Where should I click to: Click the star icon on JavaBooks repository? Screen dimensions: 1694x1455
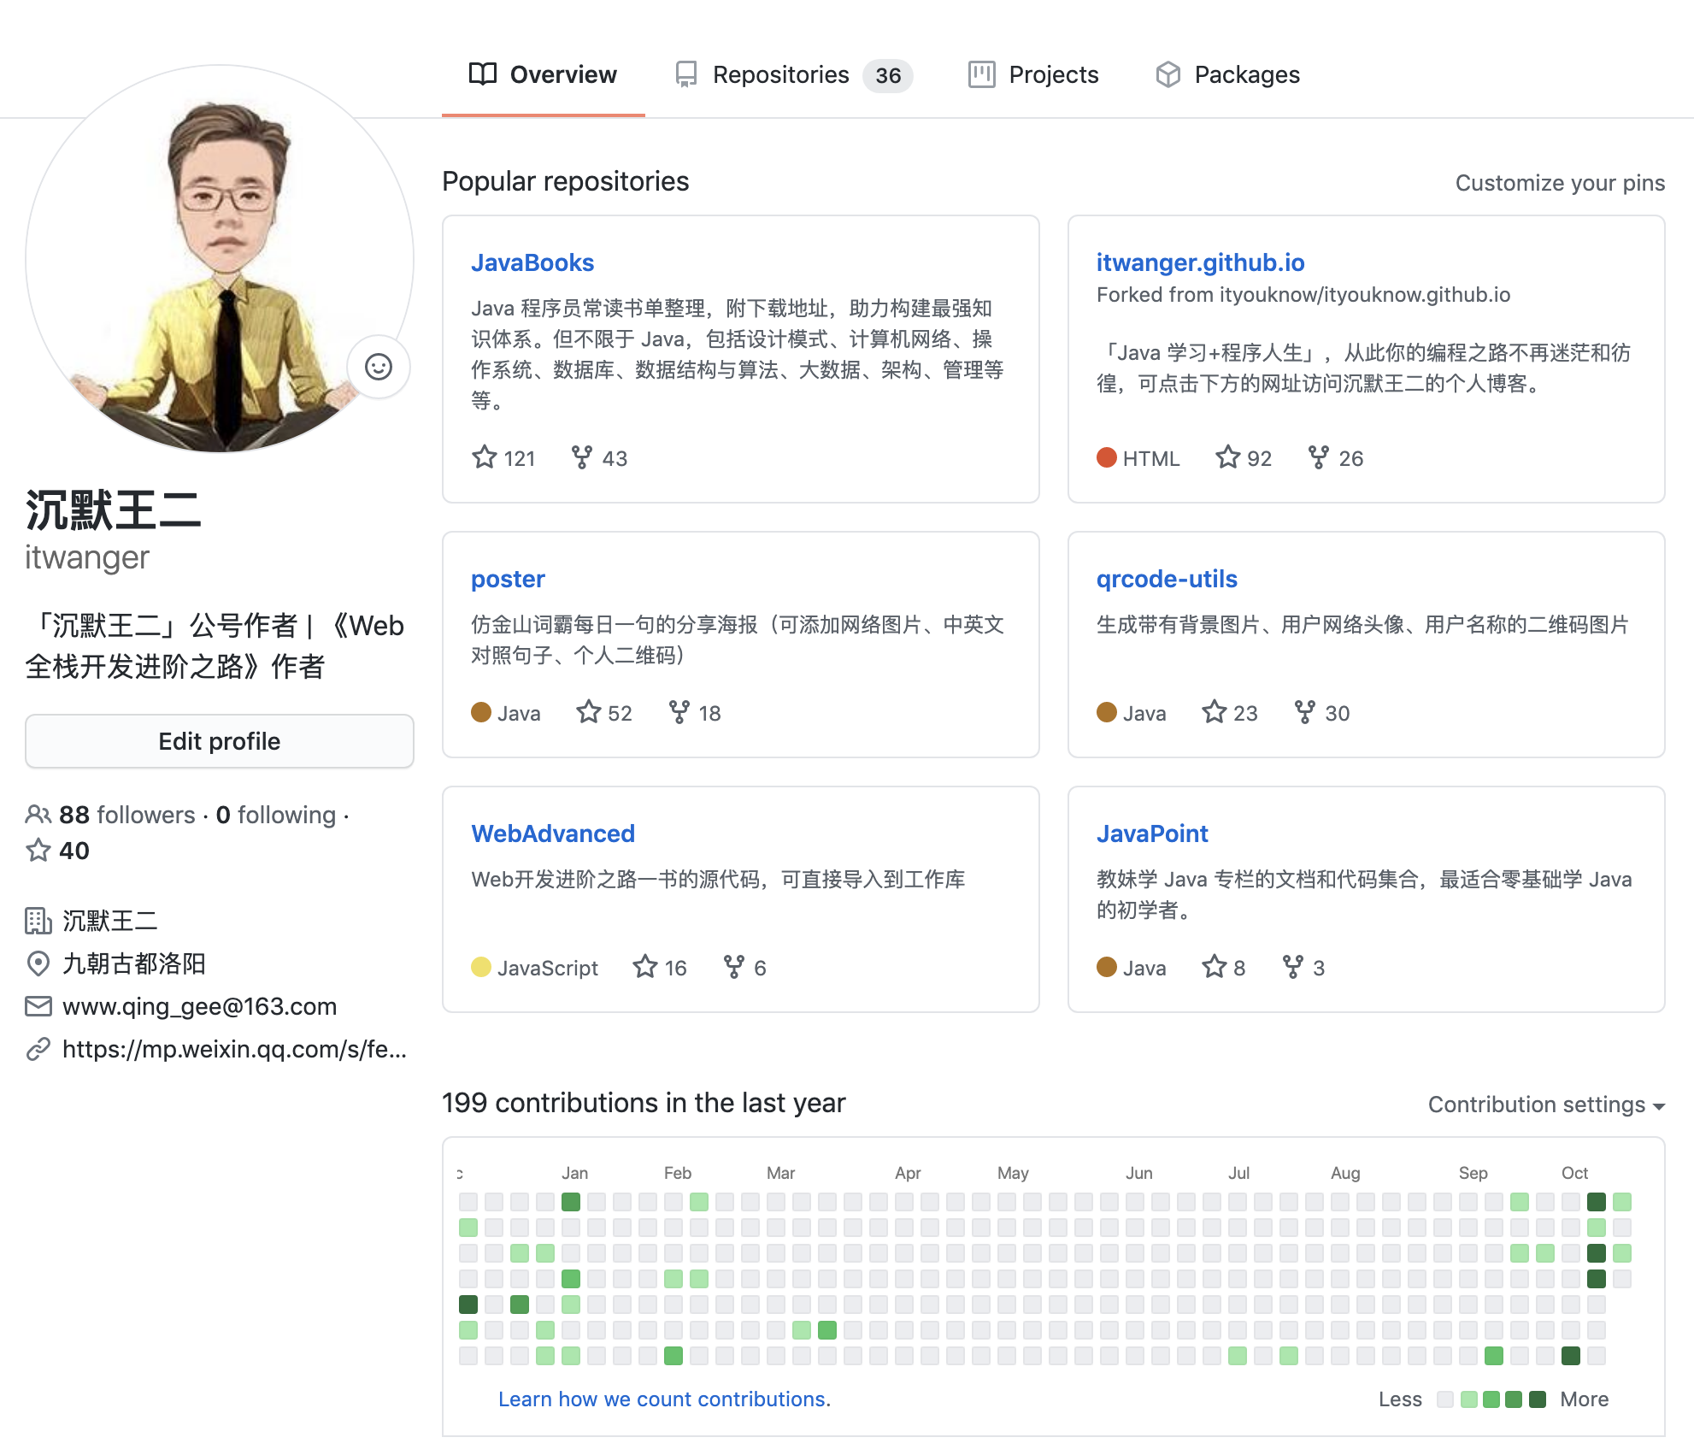coord(484,457)
